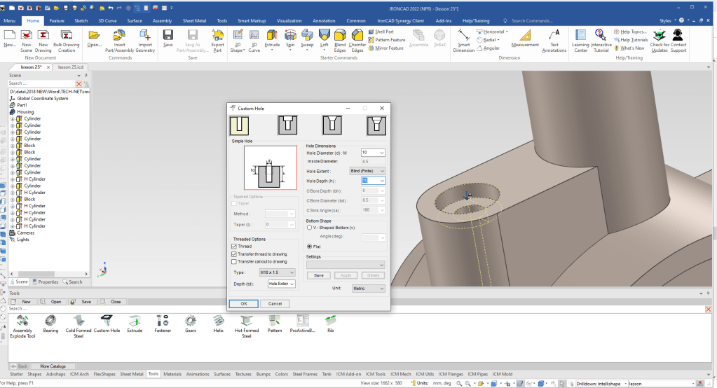
Task: Open the Unit dropdown set to Metric
Action: [x=368, y=288]
